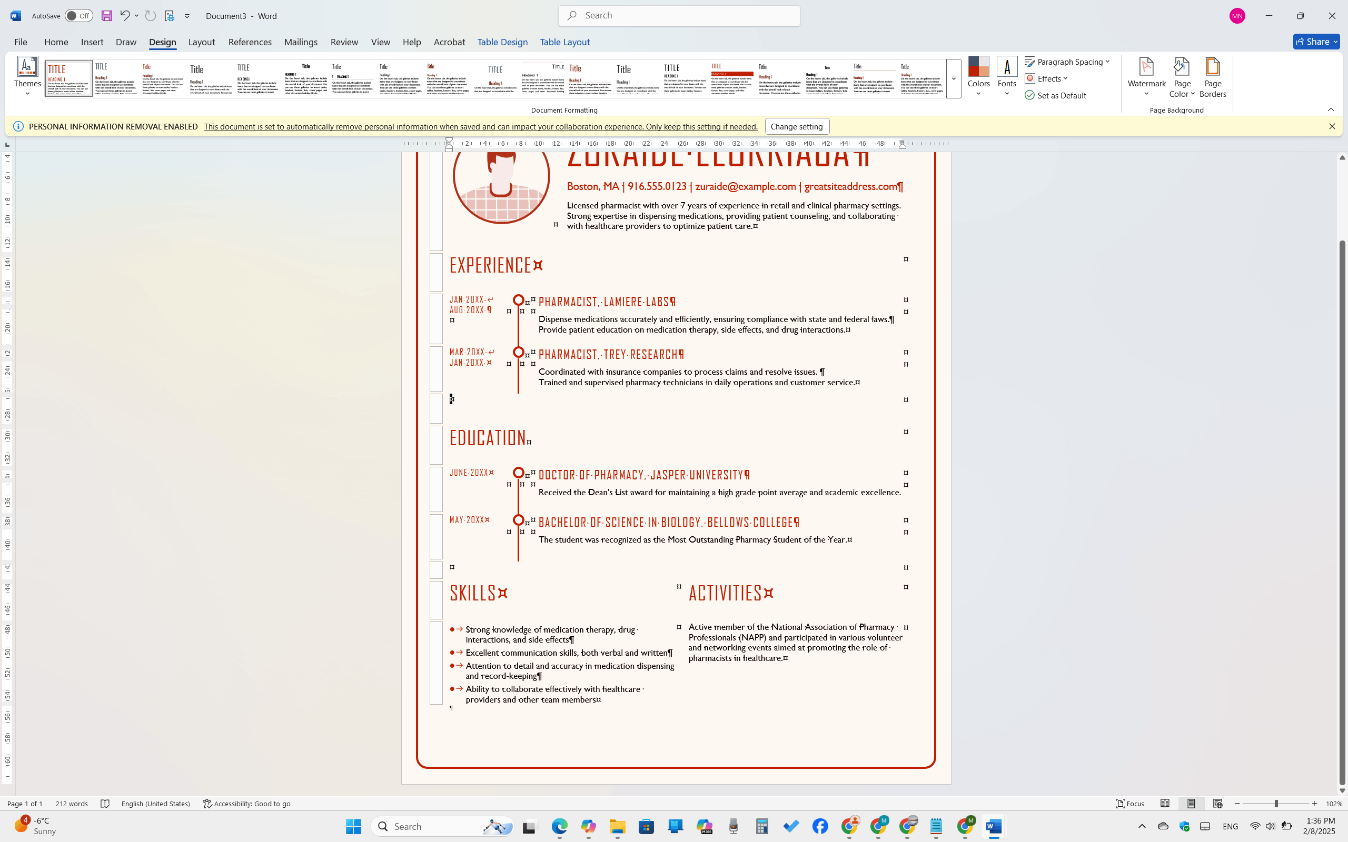Viewport: 1348px width, 842px height.
Task: Click the Undo arrow icon
Action: (x=124, y=16)
